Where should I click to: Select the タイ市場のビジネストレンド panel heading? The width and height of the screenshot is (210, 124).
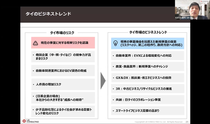[x=148, y=32]
